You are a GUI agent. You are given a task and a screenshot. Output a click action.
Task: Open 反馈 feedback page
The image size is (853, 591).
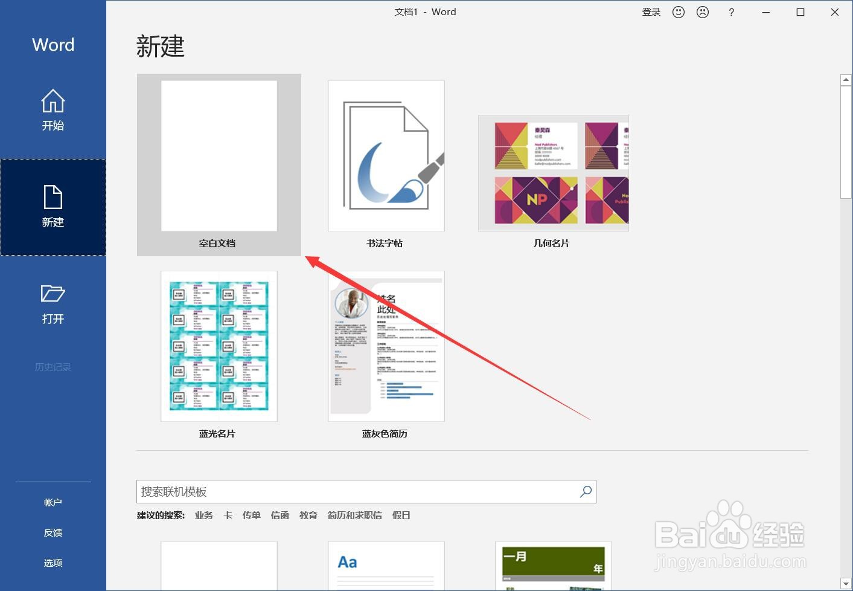coord(53,533)
